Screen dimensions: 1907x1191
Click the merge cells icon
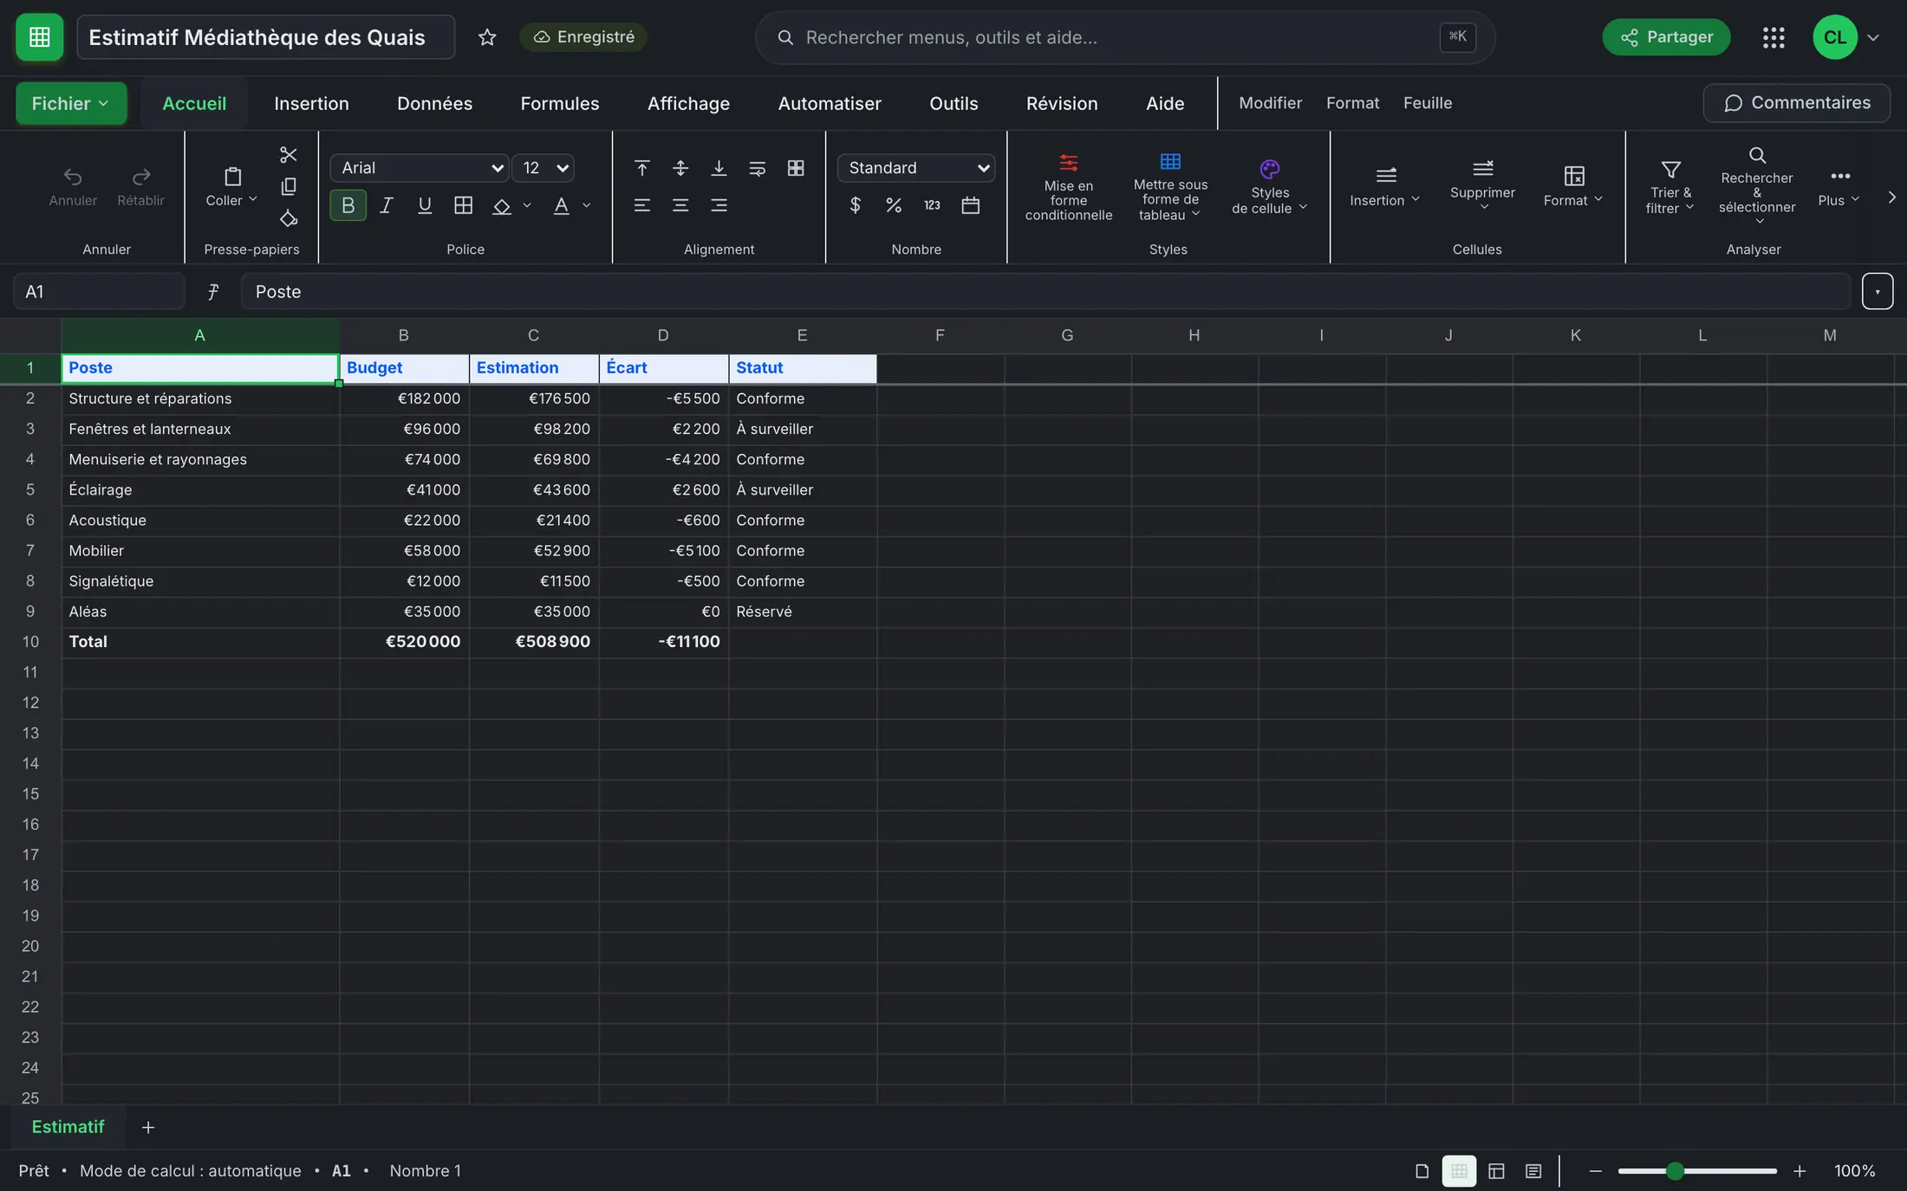pos(796,168)
